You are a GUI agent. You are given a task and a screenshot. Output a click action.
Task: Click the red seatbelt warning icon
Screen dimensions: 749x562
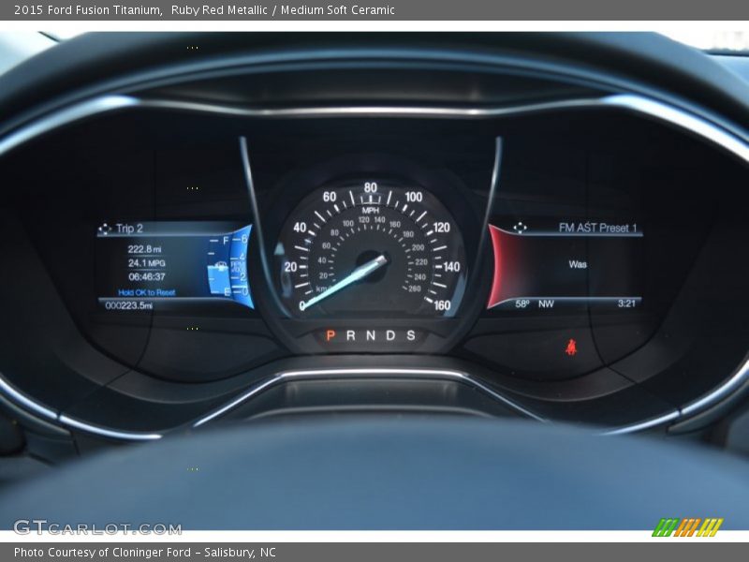coord(570,348)
